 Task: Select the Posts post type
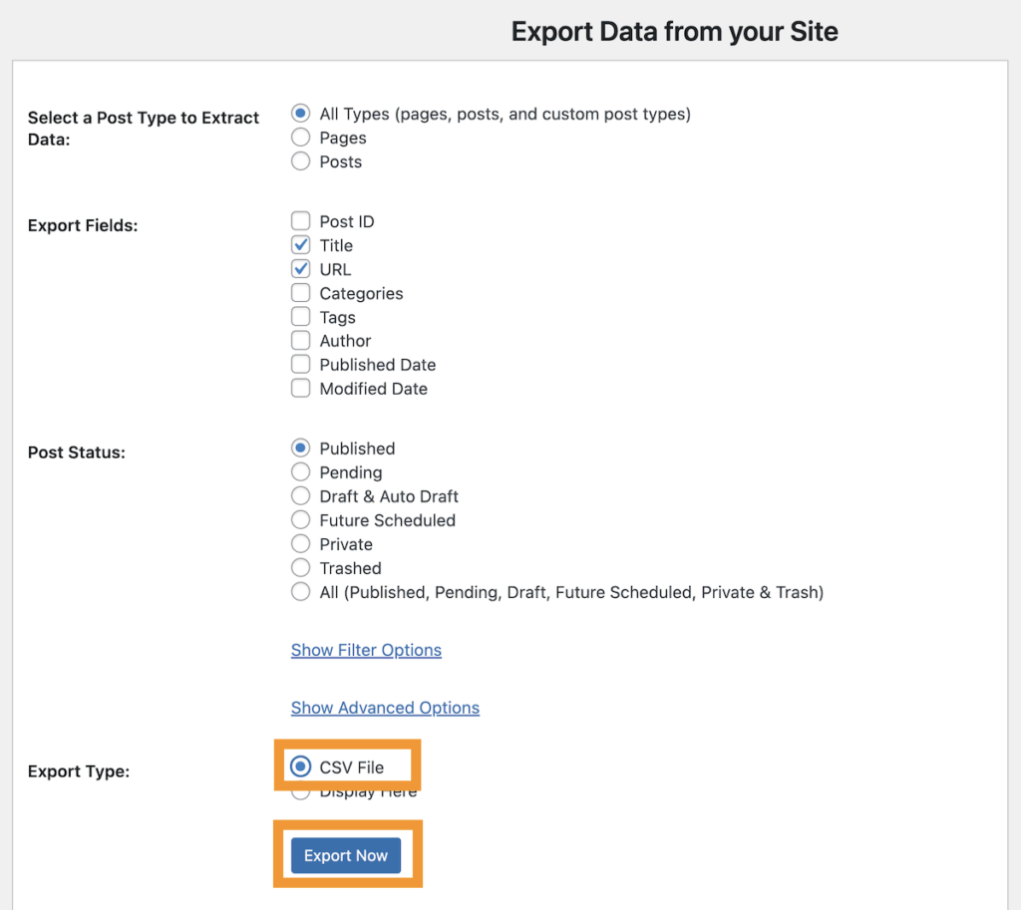[x=300, y=161]
